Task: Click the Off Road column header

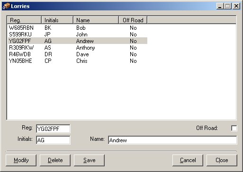Action: pos(133,20)
